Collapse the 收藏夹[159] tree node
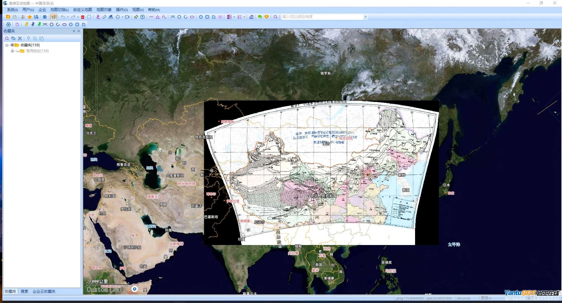The image size is (562, 303). (x=7, y=45)
